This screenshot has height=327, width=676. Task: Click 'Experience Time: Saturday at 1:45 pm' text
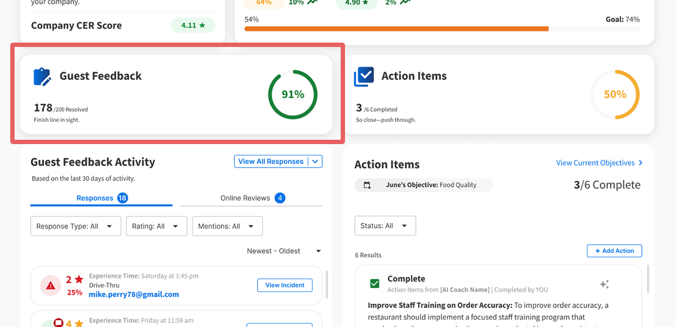click(144, 276)
